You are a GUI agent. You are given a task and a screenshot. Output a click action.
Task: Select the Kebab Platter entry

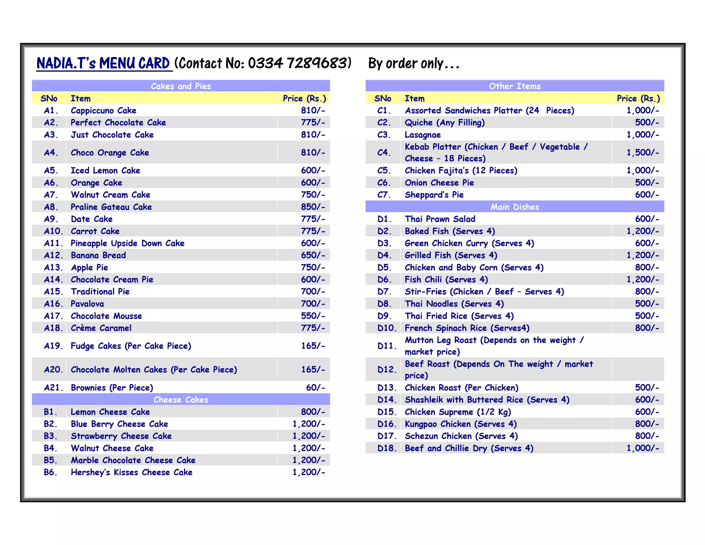point(496,152)
